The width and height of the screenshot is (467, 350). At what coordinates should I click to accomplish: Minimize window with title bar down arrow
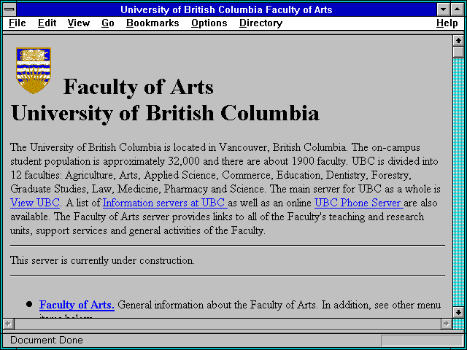point(444,9)
